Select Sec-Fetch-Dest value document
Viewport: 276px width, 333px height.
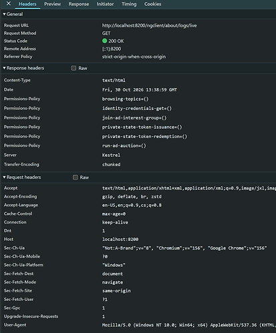tap(112, 274)
